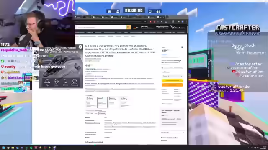Select the highlighted Avata 2 variant card
268x150 pixels.
[102, 102]
